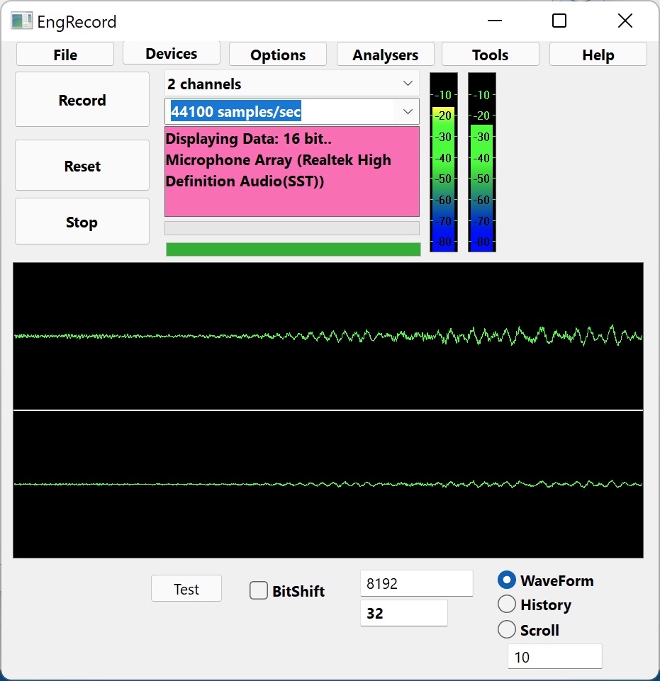Click the EngRecord application icon in title bar
Screen dimensions: 660x681
(x=22, y=21)
